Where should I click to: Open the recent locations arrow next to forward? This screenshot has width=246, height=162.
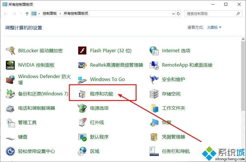[x=21, y=14]
